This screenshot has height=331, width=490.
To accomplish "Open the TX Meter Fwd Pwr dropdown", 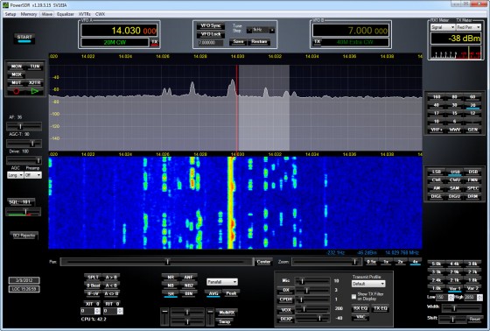I will [468, 27].
